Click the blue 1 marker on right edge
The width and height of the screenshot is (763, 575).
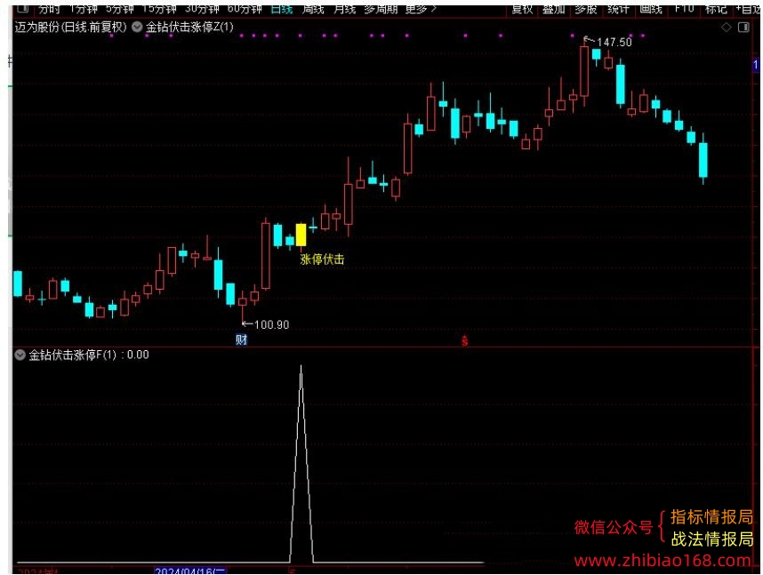tap(756, 65)
